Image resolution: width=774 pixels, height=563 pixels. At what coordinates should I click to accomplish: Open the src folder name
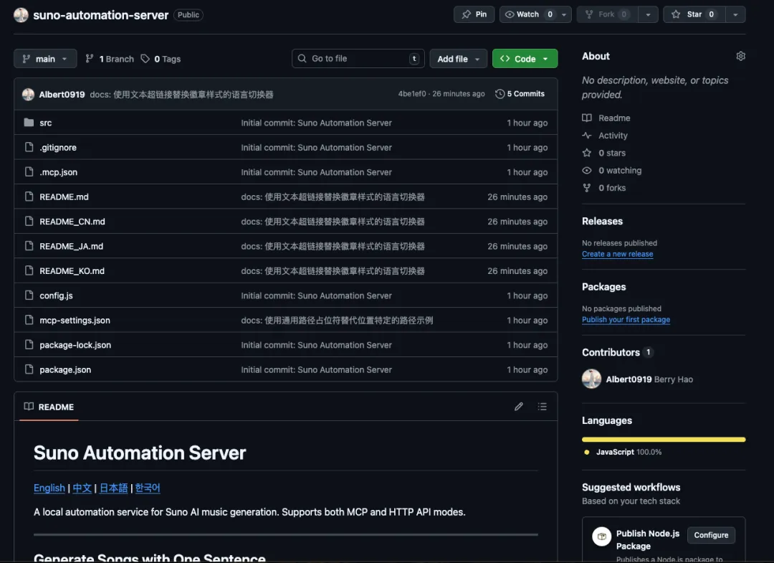tap(45, 123)
